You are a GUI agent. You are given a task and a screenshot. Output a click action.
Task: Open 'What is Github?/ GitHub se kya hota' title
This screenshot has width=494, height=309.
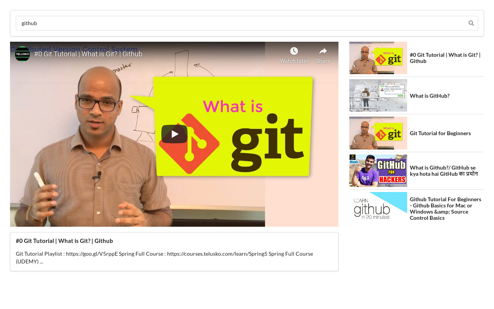pyautogui.click(x=444, y=171)
